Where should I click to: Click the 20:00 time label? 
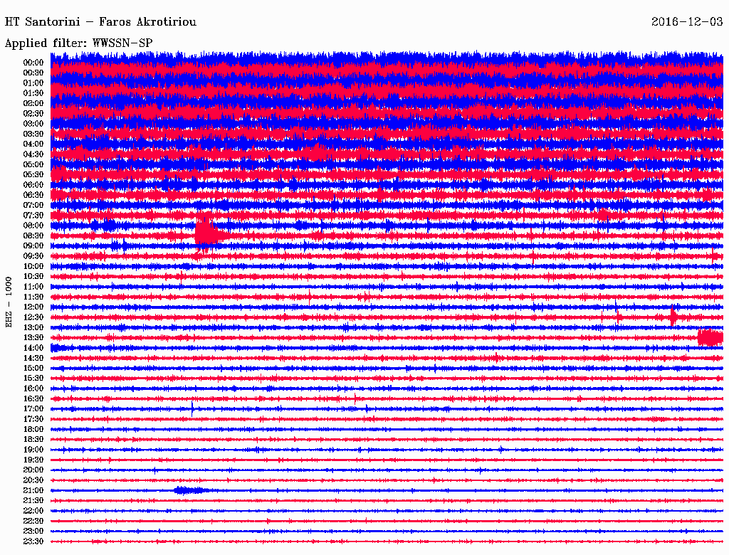(33, 470)
